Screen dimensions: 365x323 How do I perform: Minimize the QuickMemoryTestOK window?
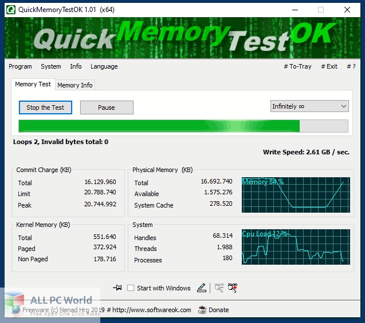click(295, 10)
